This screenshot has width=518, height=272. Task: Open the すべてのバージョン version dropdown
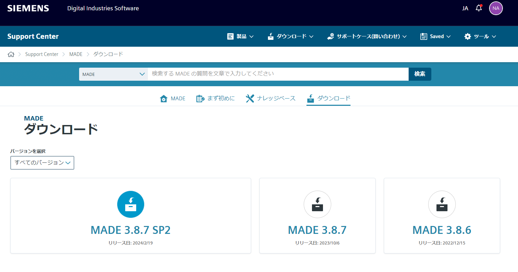click(42, 163)
